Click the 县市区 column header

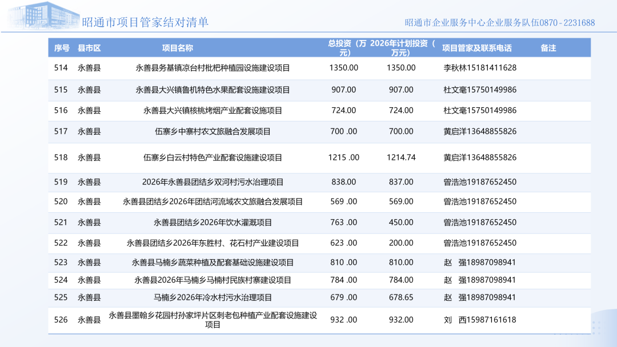tap(89, 48)
